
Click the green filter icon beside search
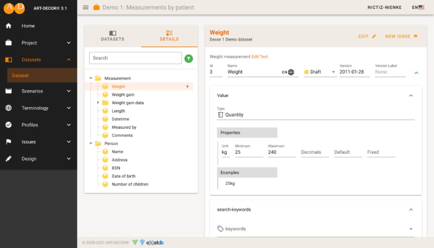(188, 58)
